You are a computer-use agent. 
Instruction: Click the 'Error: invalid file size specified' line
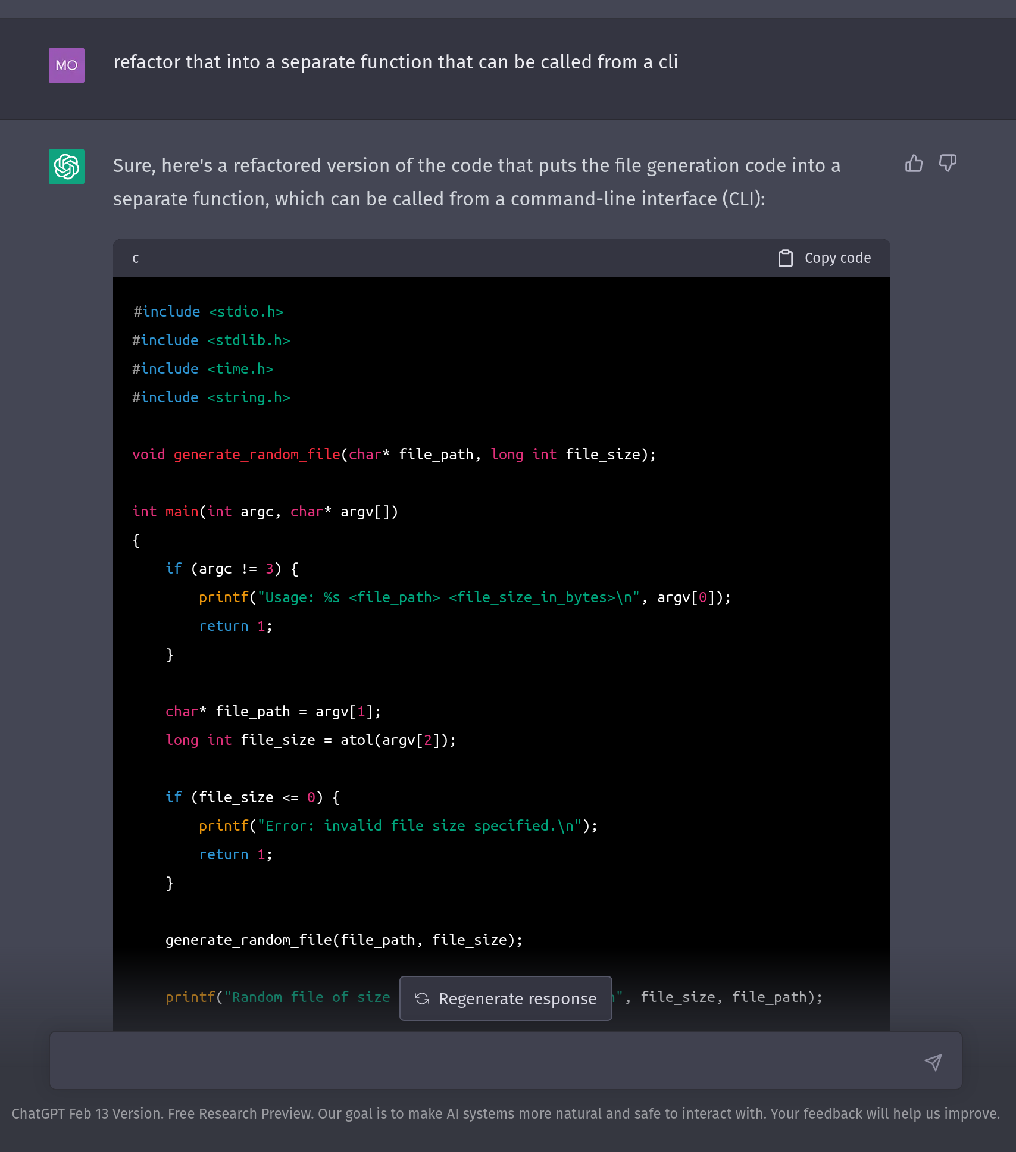pyautogui.click(x=398, y=826)
